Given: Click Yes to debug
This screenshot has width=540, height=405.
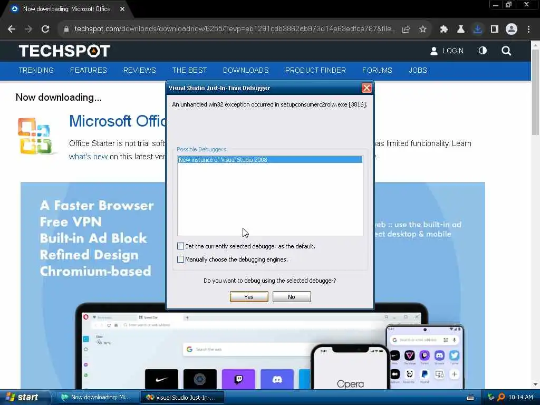Looking at the screenshot, I should coord(249,297).
